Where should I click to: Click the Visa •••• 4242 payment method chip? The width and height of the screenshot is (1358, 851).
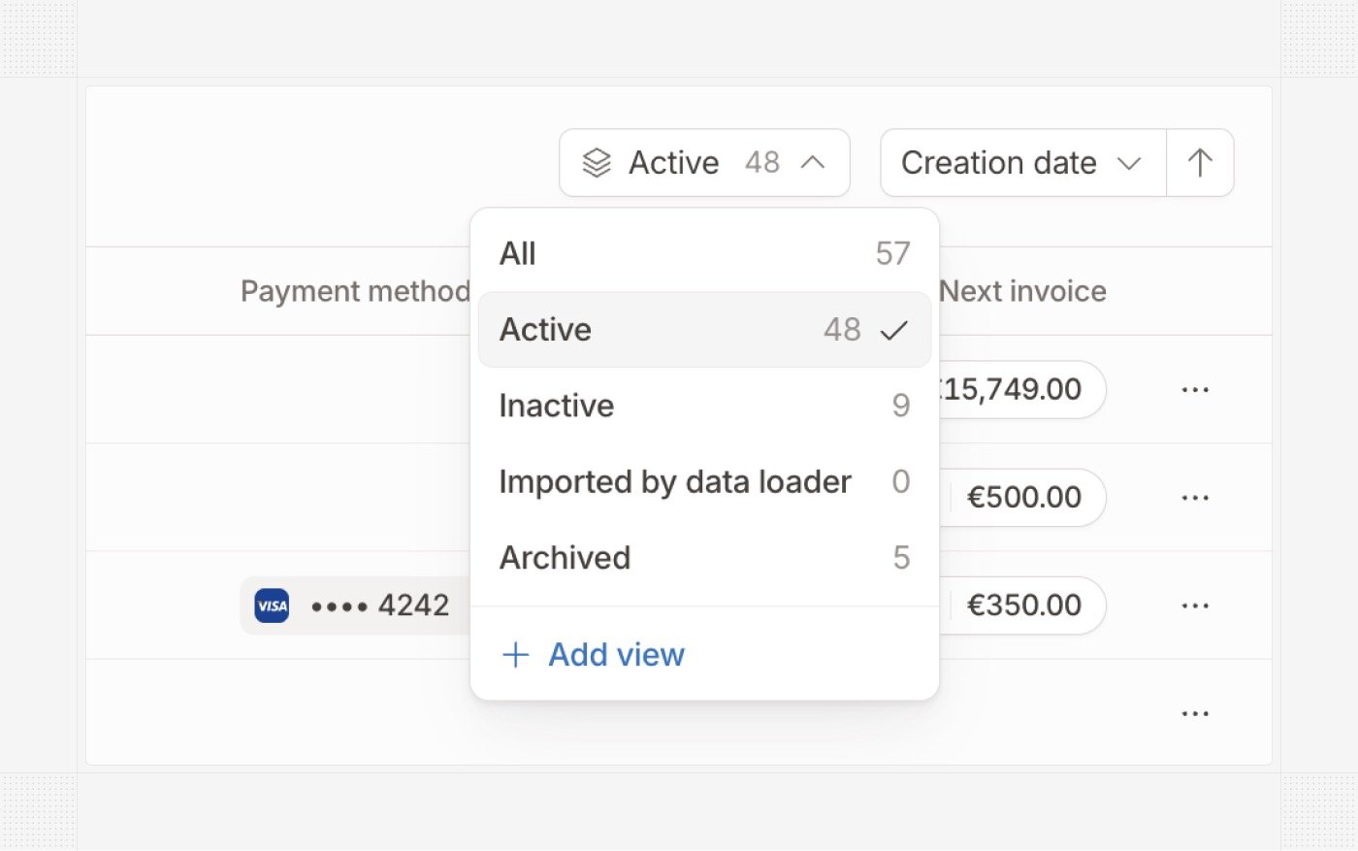355,606
